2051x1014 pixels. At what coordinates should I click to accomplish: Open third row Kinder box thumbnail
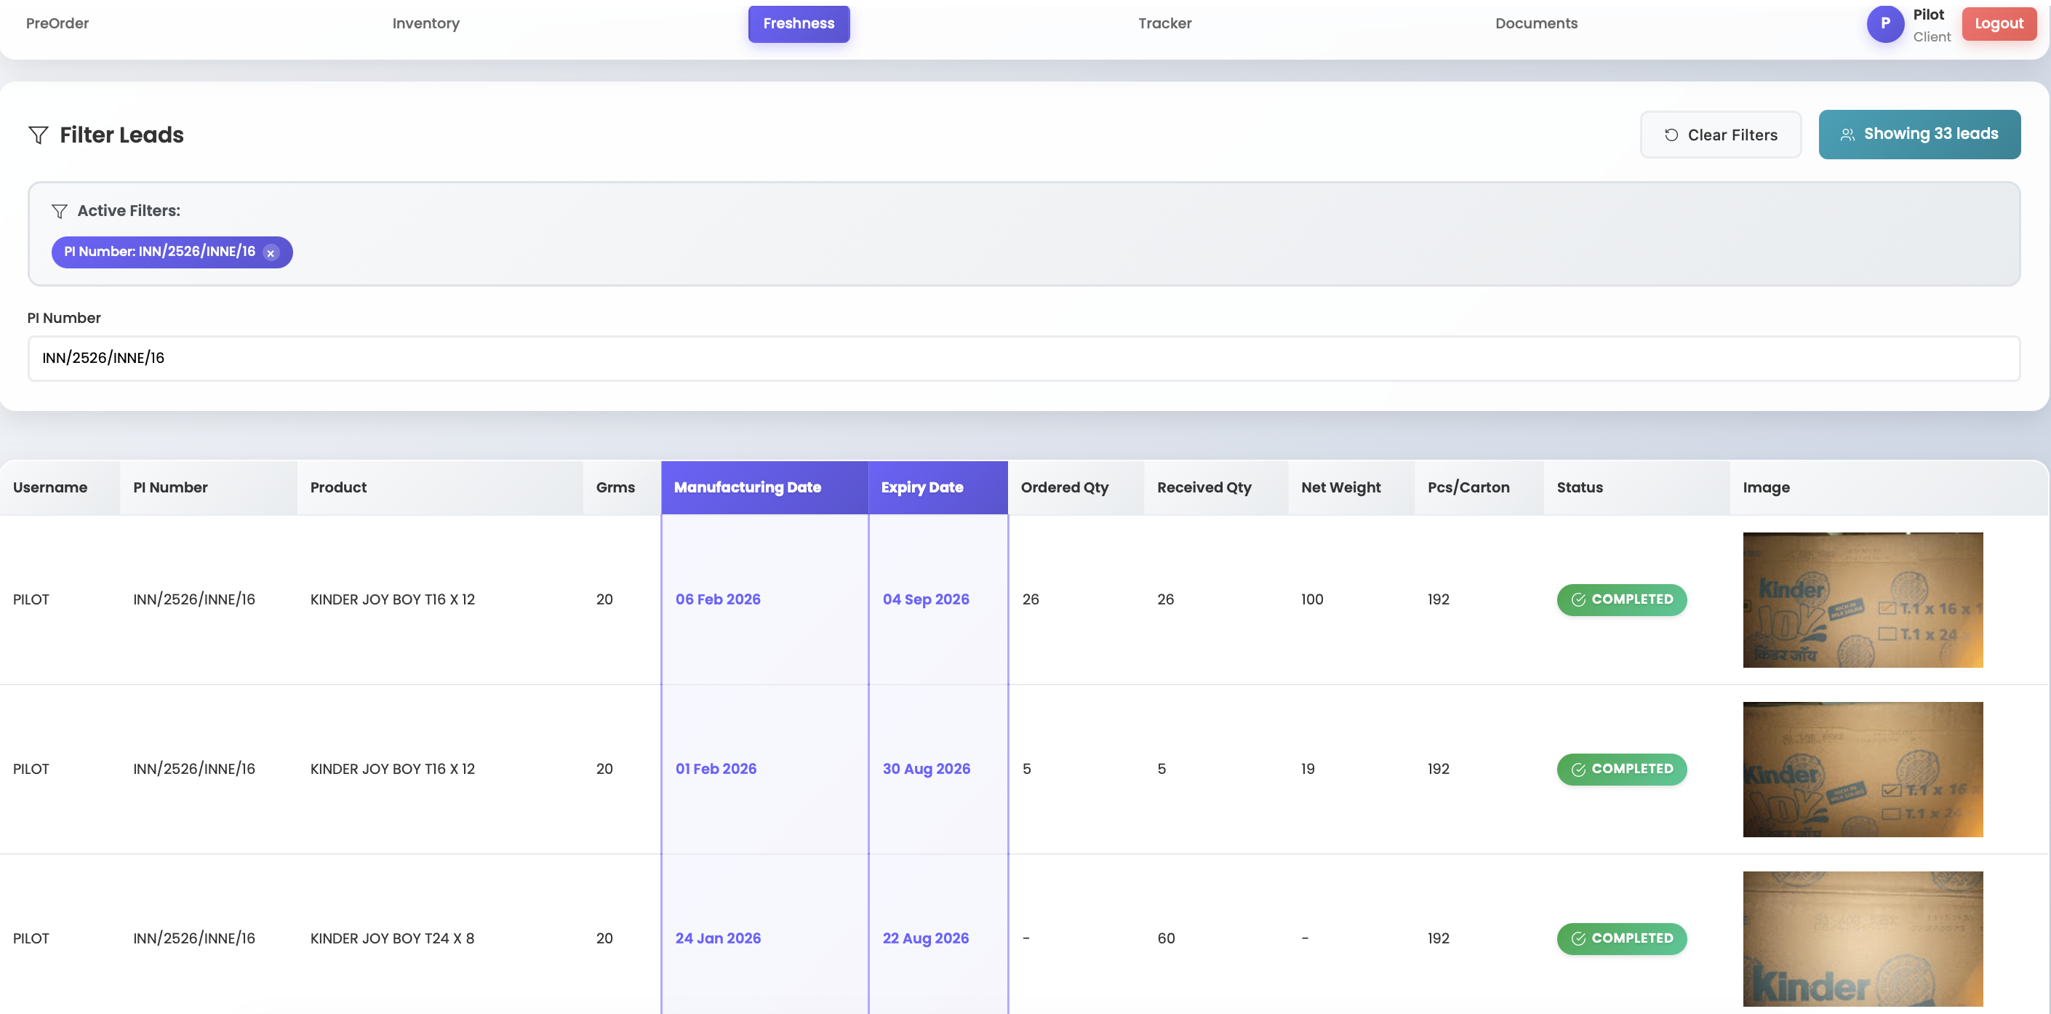tap(1861, 938)
